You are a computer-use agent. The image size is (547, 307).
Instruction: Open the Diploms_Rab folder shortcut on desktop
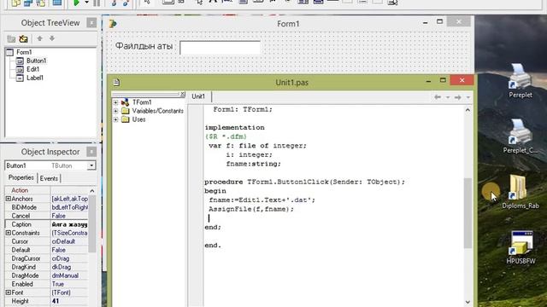(521, 191)
